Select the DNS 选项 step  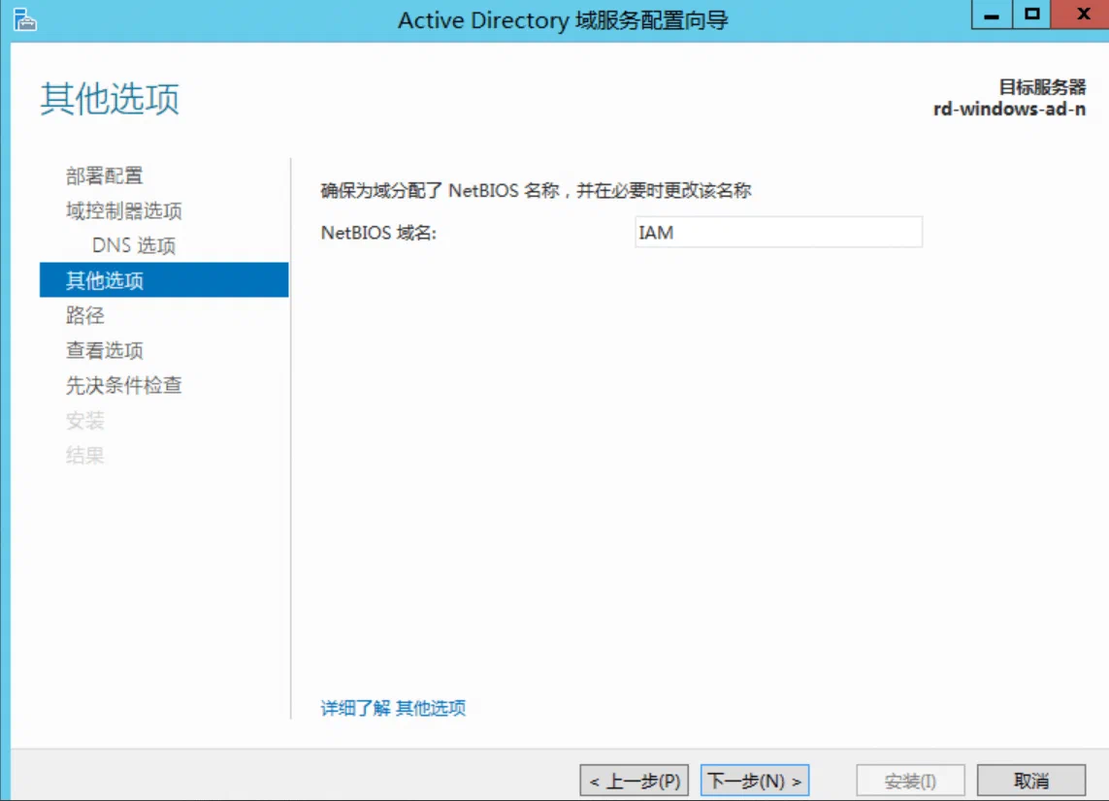coord(134,245)
